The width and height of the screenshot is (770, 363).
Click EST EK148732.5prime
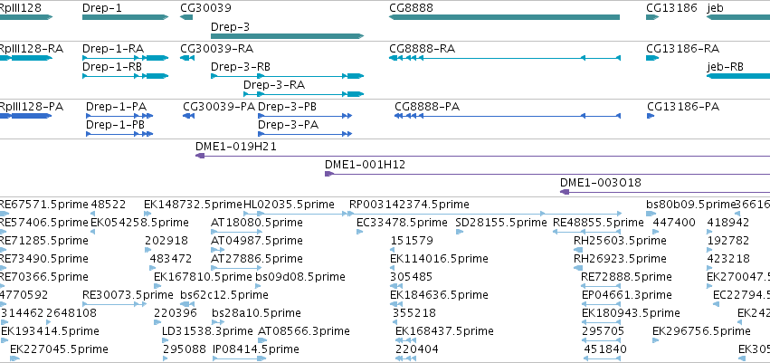(194, 205)
